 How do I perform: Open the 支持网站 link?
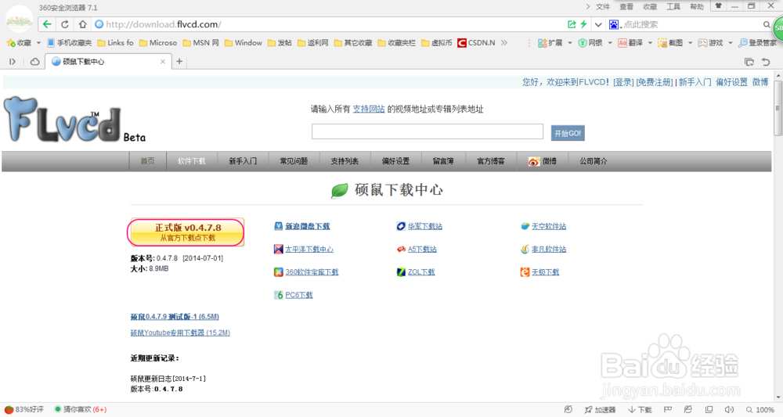point(369,110)
